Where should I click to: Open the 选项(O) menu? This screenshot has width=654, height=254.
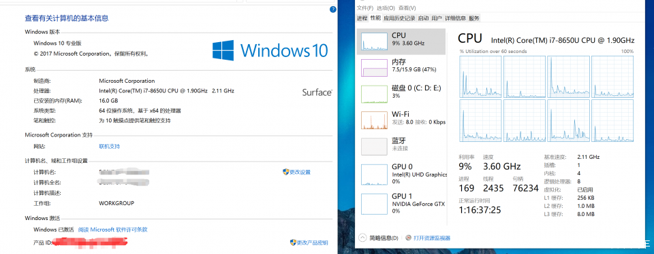[386, 8]
